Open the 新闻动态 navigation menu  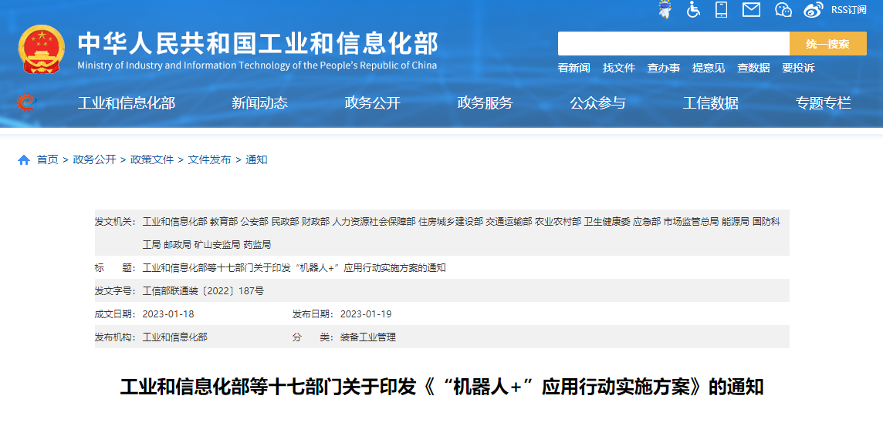pos(259,103)
